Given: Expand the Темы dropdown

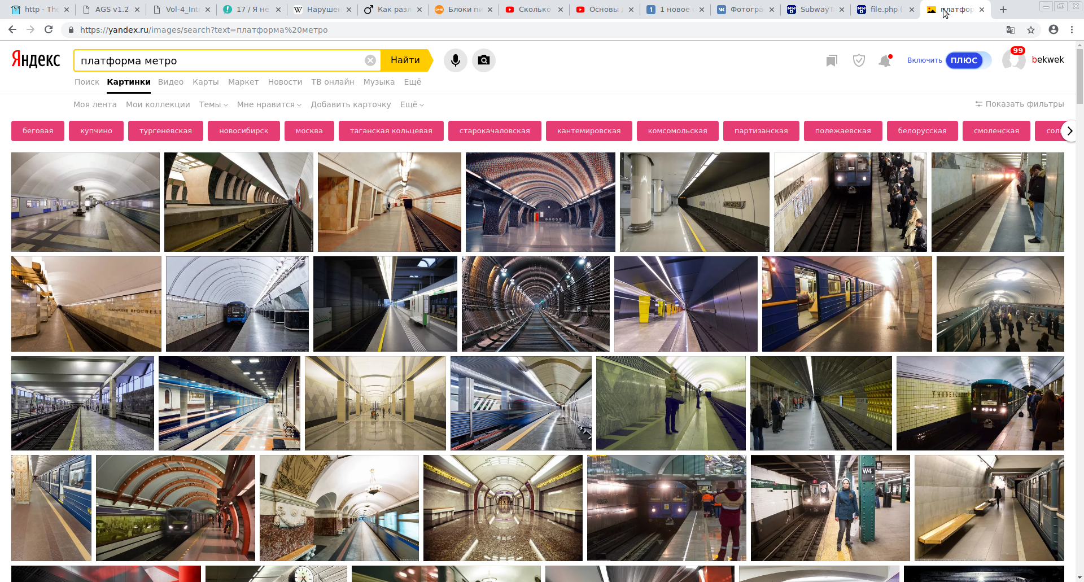Looking at the screenshot, I should [213, 104].
